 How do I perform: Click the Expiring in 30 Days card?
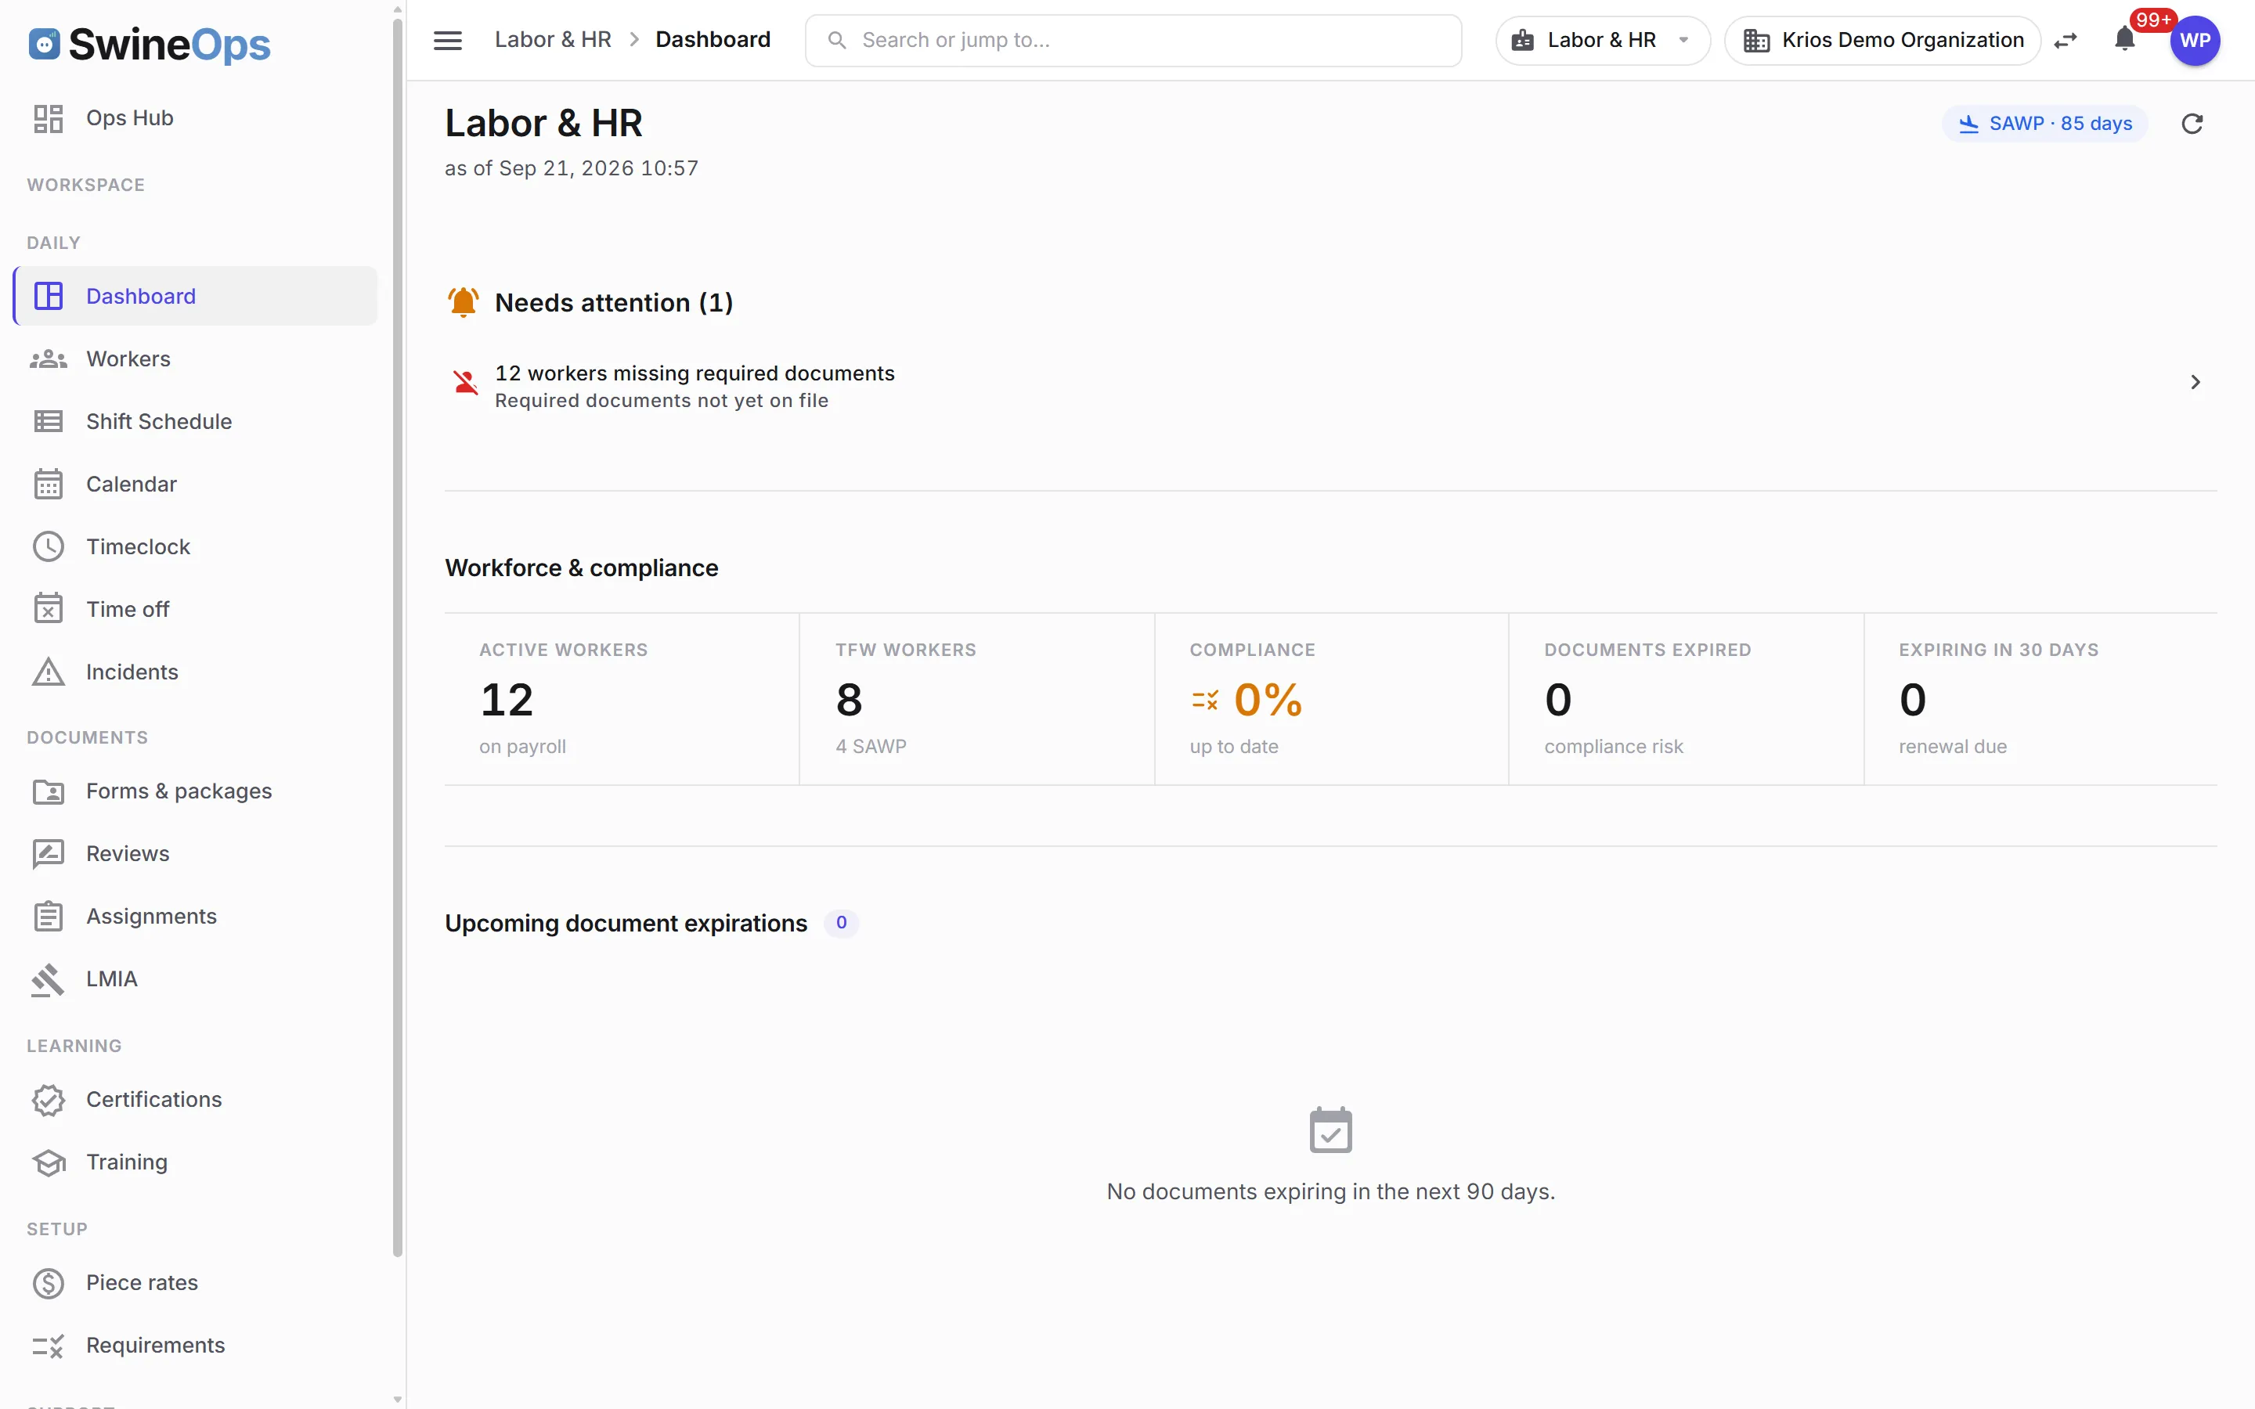[2040, 699]
